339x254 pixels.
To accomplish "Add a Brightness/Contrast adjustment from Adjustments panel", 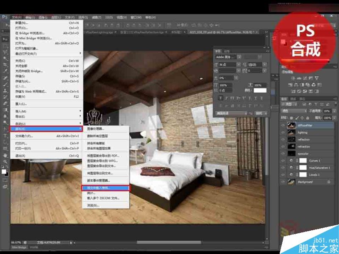I will tap(293, 78).
